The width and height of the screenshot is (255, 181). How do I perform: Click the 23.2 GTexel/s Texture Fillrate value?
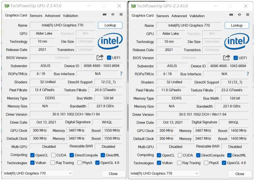[x=232, y=90]
